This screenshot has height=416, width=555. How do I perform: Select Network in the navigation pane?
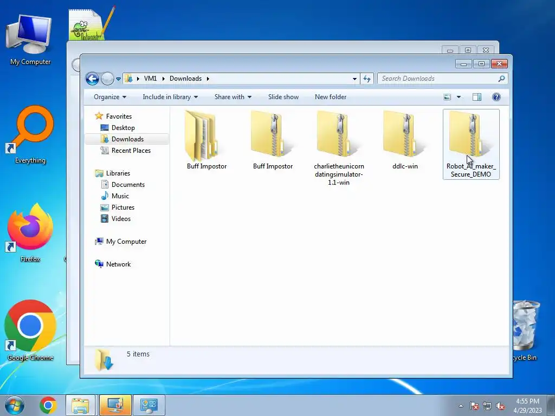(118, 264)
